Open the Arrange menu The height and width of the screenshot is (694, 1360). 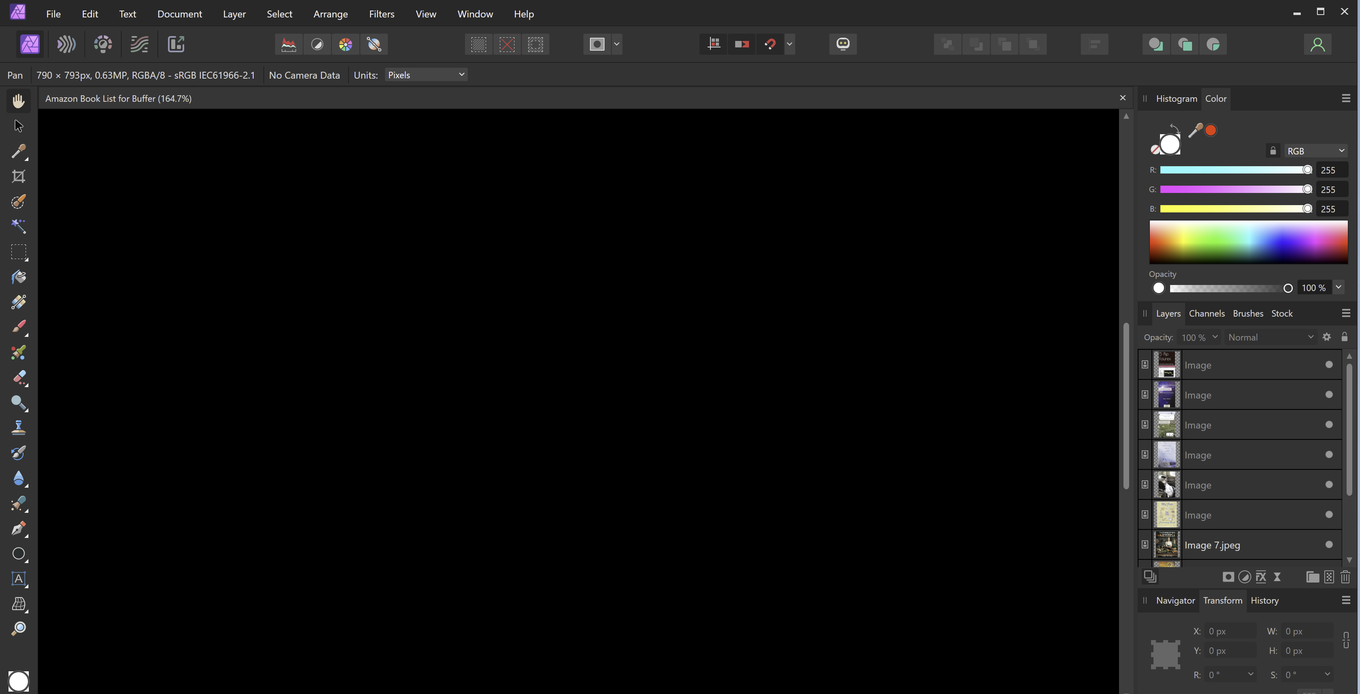click(x=331, y=14)
